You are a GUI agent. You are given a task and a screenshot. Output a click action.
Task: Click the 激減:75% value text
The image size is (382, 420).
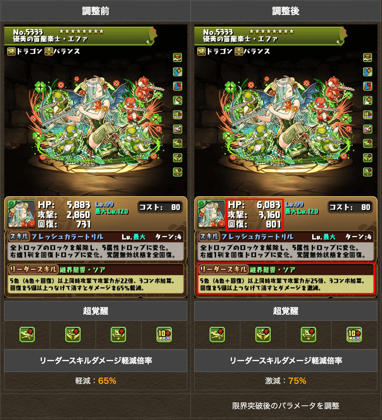(286, 381)
